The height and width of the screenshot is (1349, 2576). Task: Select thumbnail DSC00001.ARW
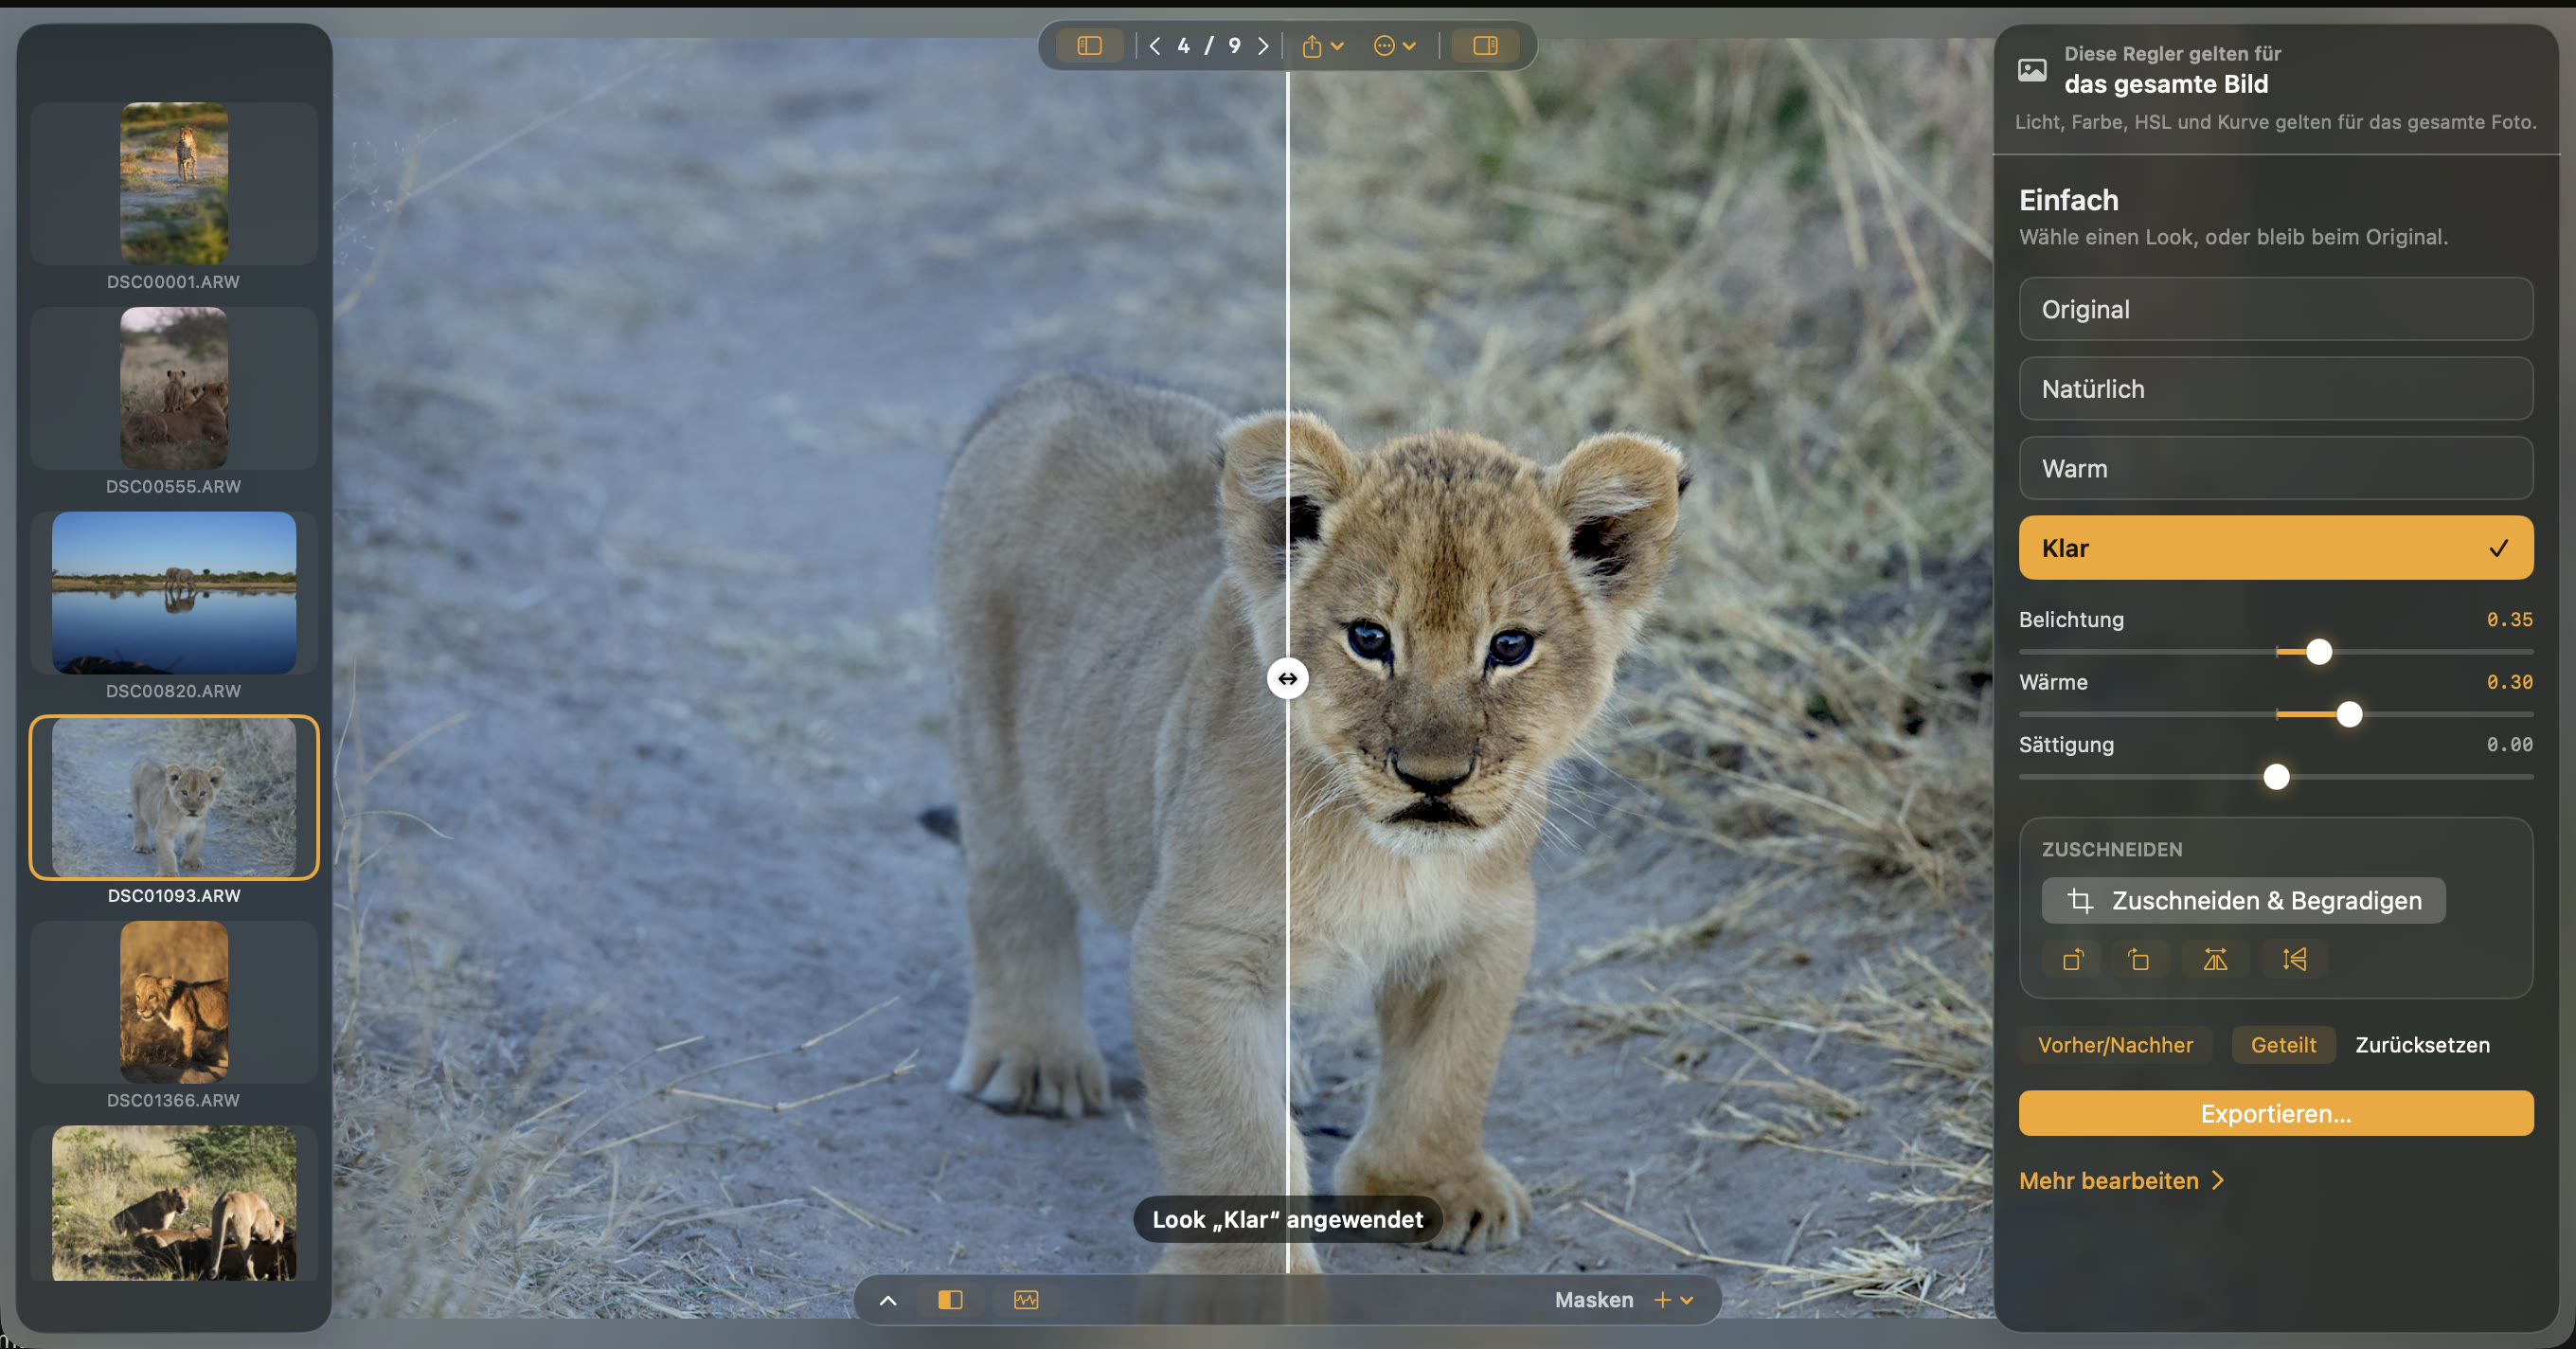pyautogui.click(x=174, y=184)
